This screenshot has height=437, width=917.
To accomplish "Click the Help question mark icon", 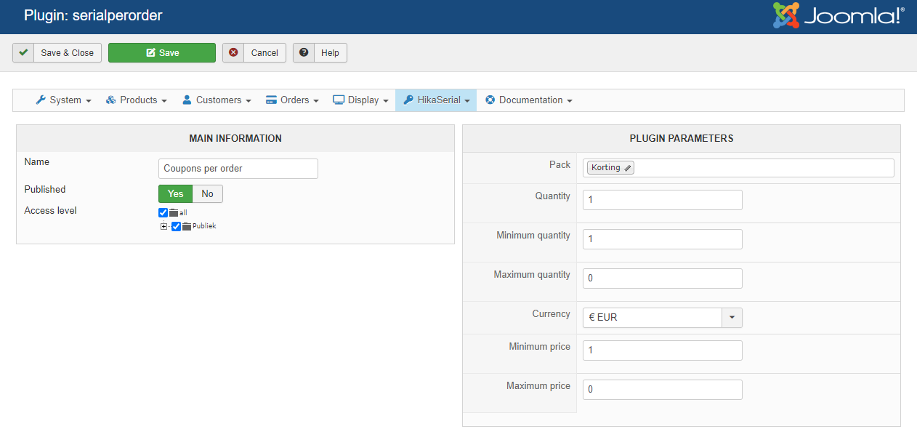I will click(x=304, y=52).
